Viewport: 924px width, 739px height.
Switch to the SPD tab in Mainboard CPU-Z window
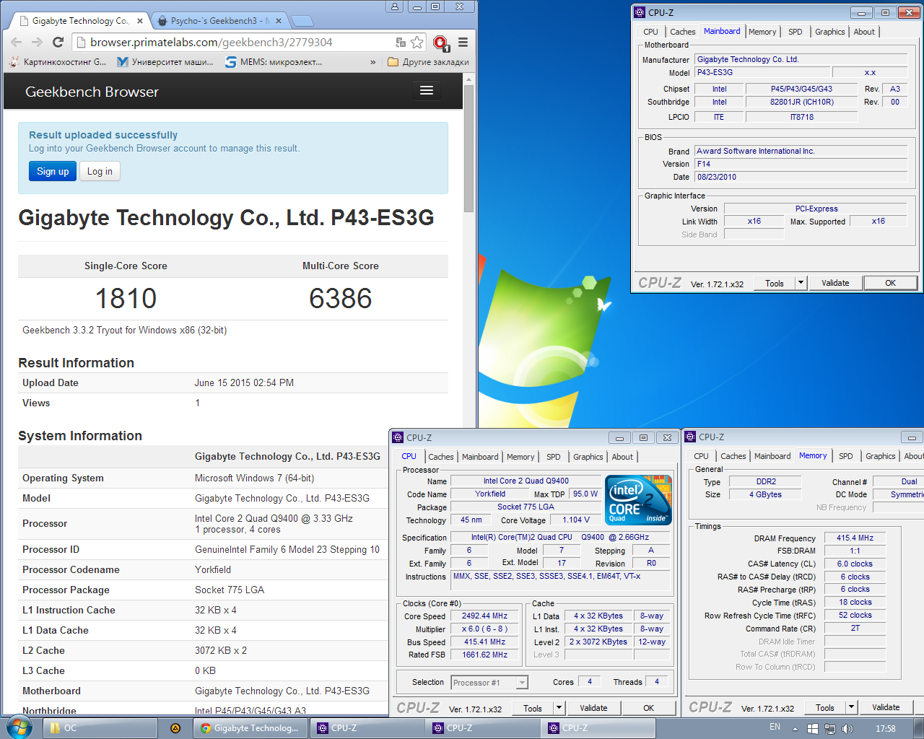(x=795, y=32)
